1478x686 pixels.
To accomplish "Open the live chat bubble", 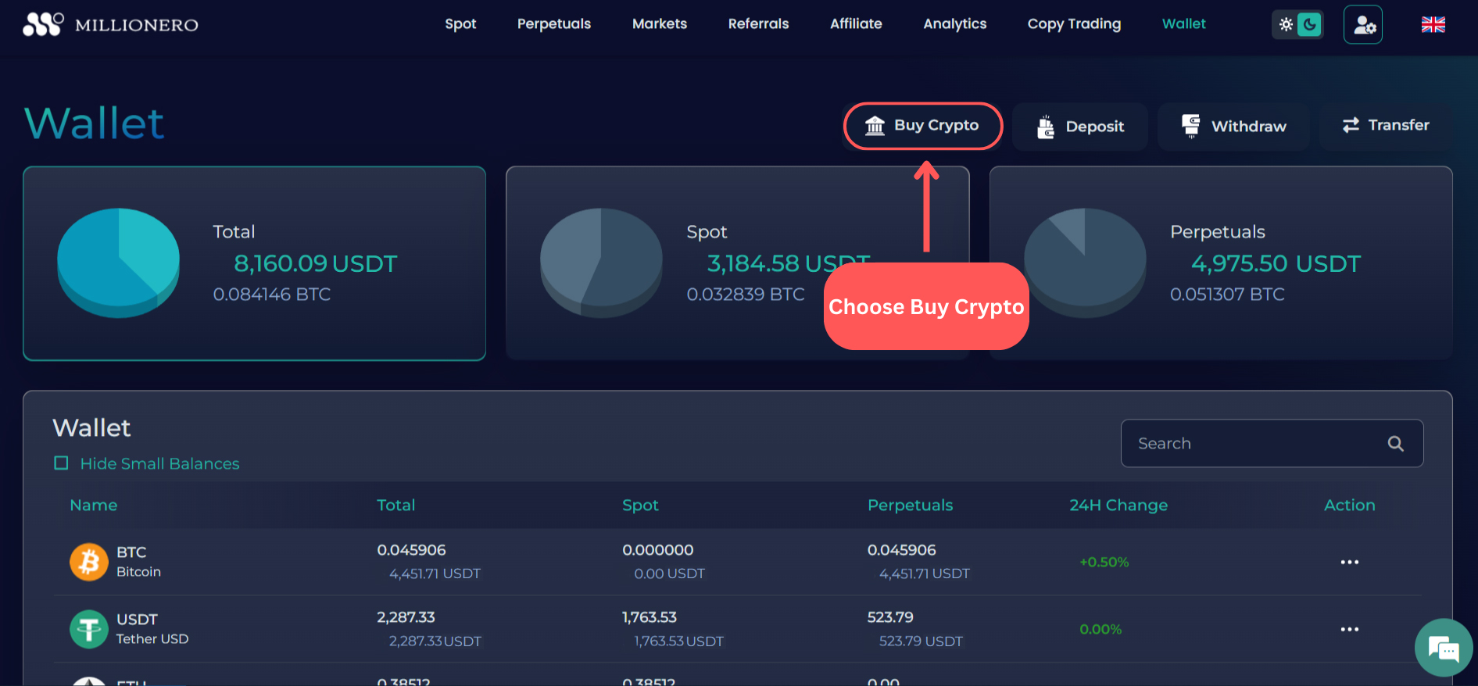I will click(x=1443, y=648).
